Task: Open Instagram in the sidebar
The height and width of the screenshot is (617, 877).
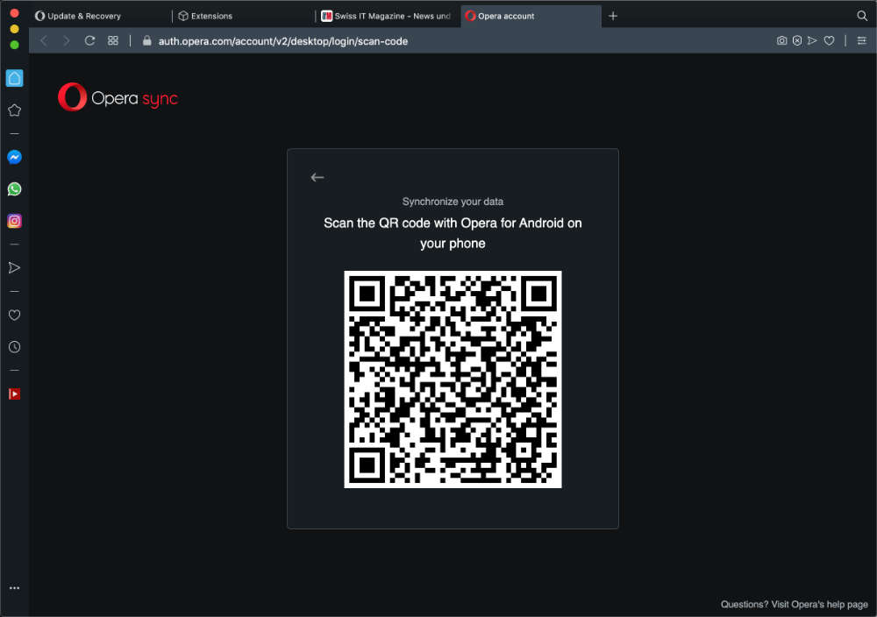Action: coord(15,221)
